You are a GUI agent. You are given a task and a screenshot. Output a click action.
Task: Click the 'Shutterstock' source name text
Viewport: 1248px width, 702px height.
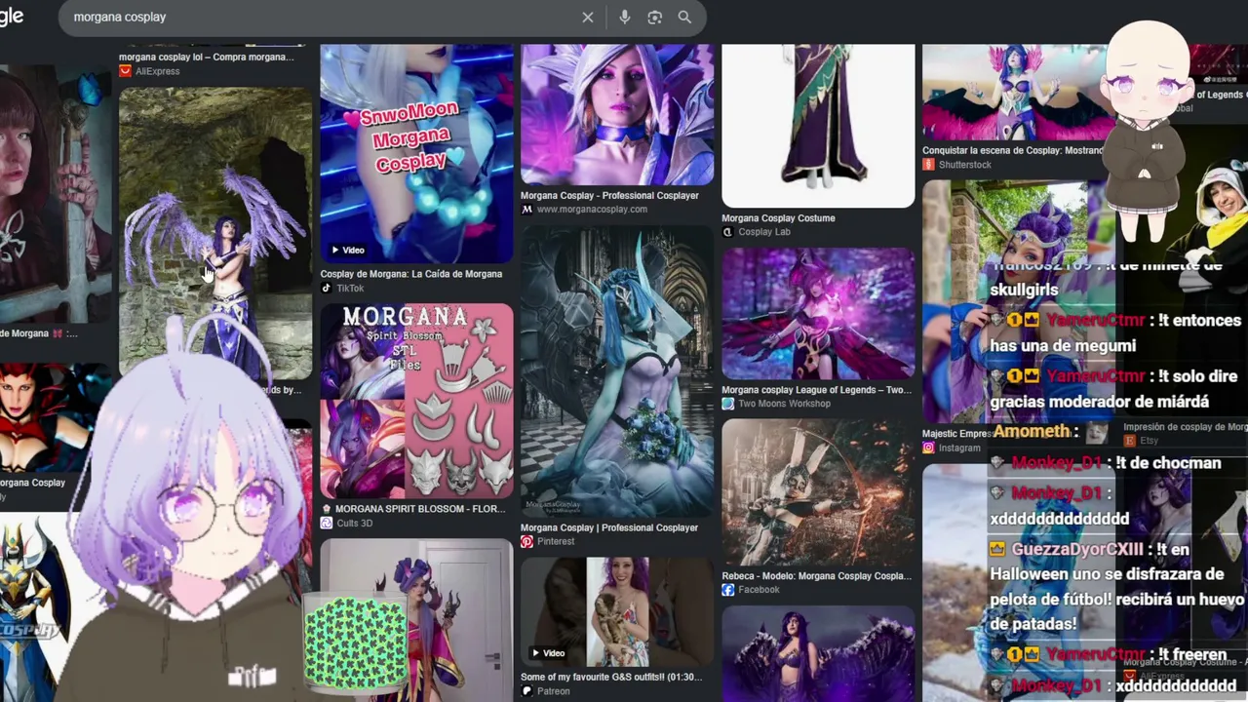965,165
